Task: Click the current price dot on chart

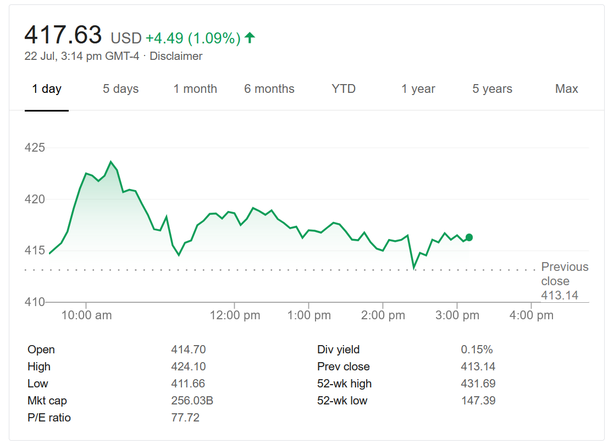Action: (469, 237)
